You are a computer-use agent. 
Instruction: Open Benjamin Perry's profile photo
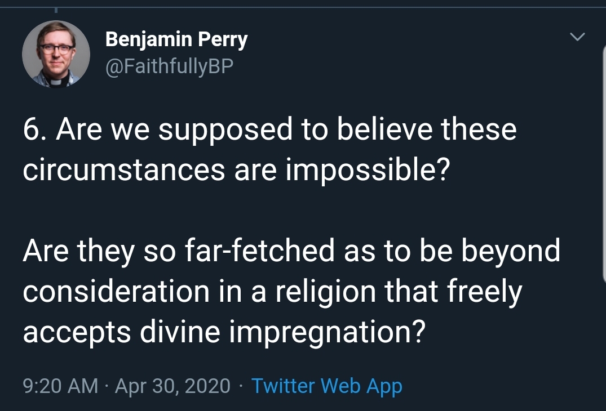(56, 55)
